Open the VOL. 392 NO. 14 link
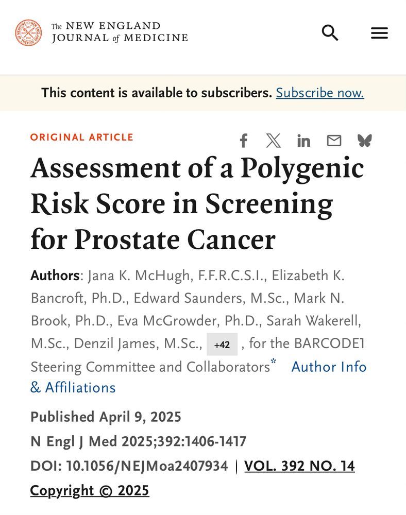This screenshot has width=406, height=515. point(299,466)
